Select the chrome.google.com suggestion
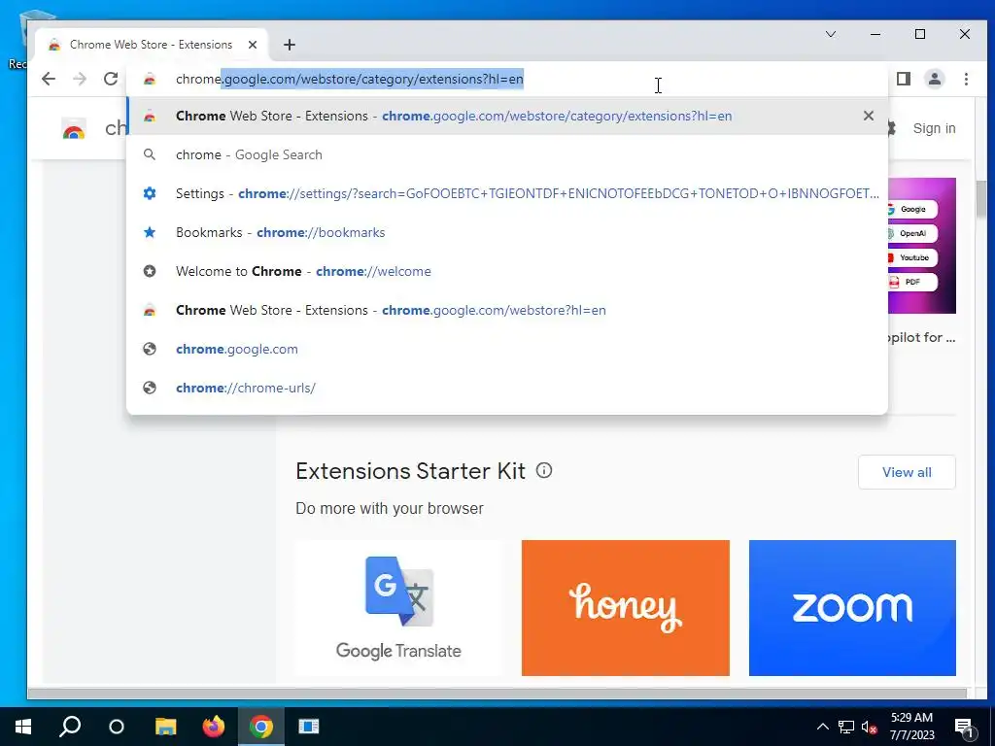Screen dimensions: 995x746 coord(507,349)
